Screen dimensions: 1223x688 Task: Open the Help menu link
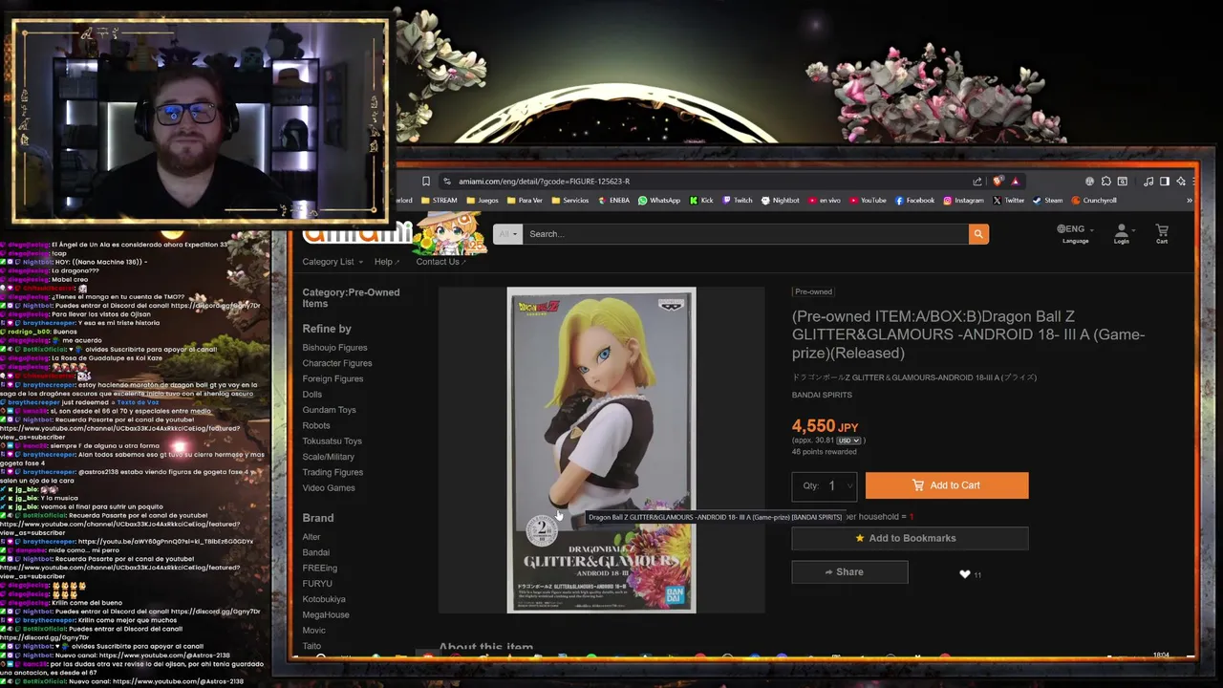pyautogui.click(x=387, y=262)
